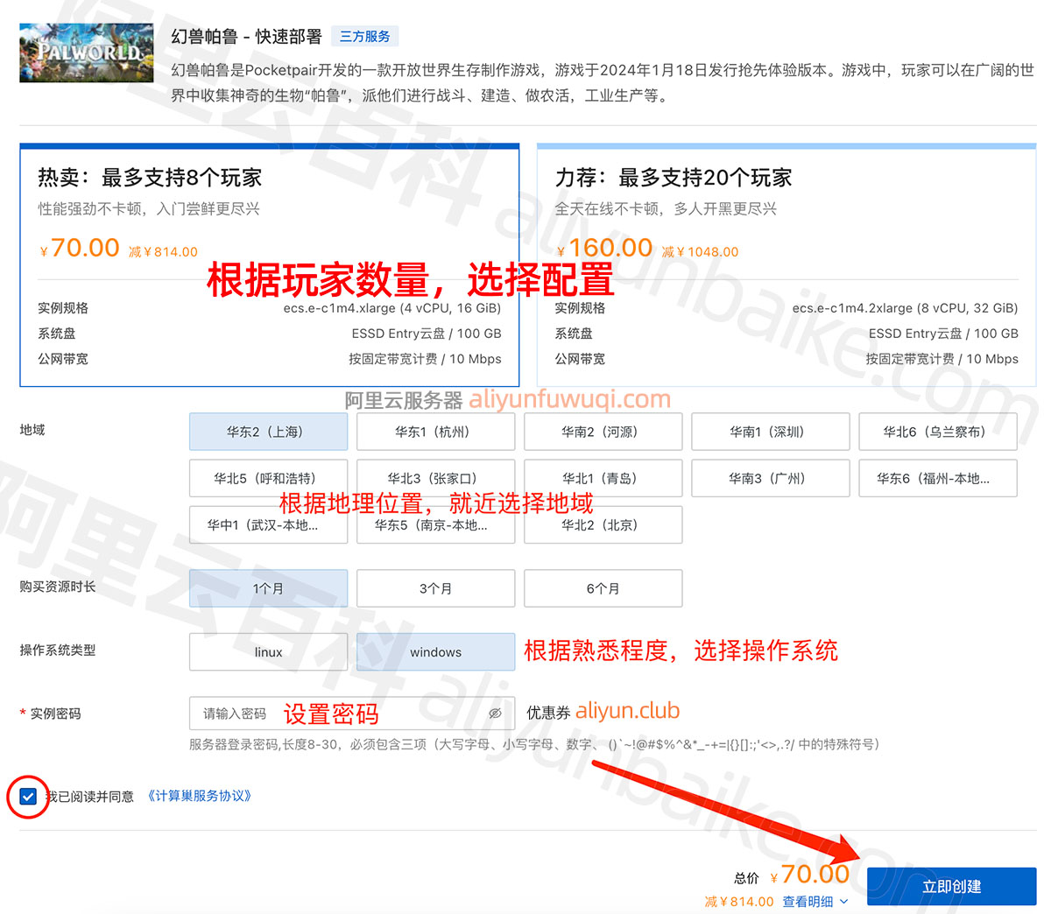Expand 查看明细 price details

click(x=815, y=901)
